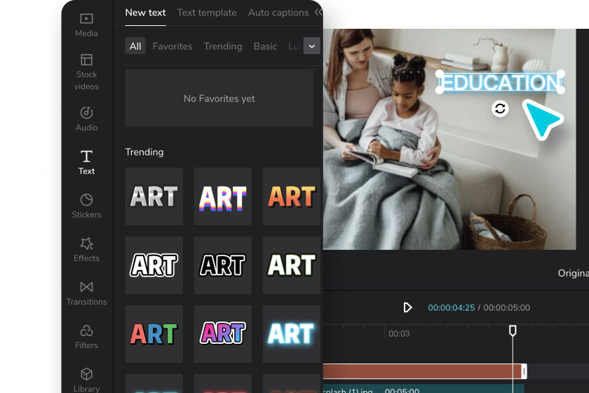Viewport: 589px width, 393px height.
Task: Select the All category filter
Action: tap(135, 46)
